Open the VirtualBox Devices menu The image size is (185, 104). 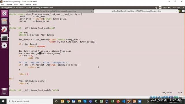tap(28, 5)
